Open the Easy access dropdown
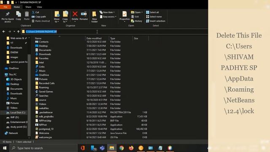 [x=108, y=17]
